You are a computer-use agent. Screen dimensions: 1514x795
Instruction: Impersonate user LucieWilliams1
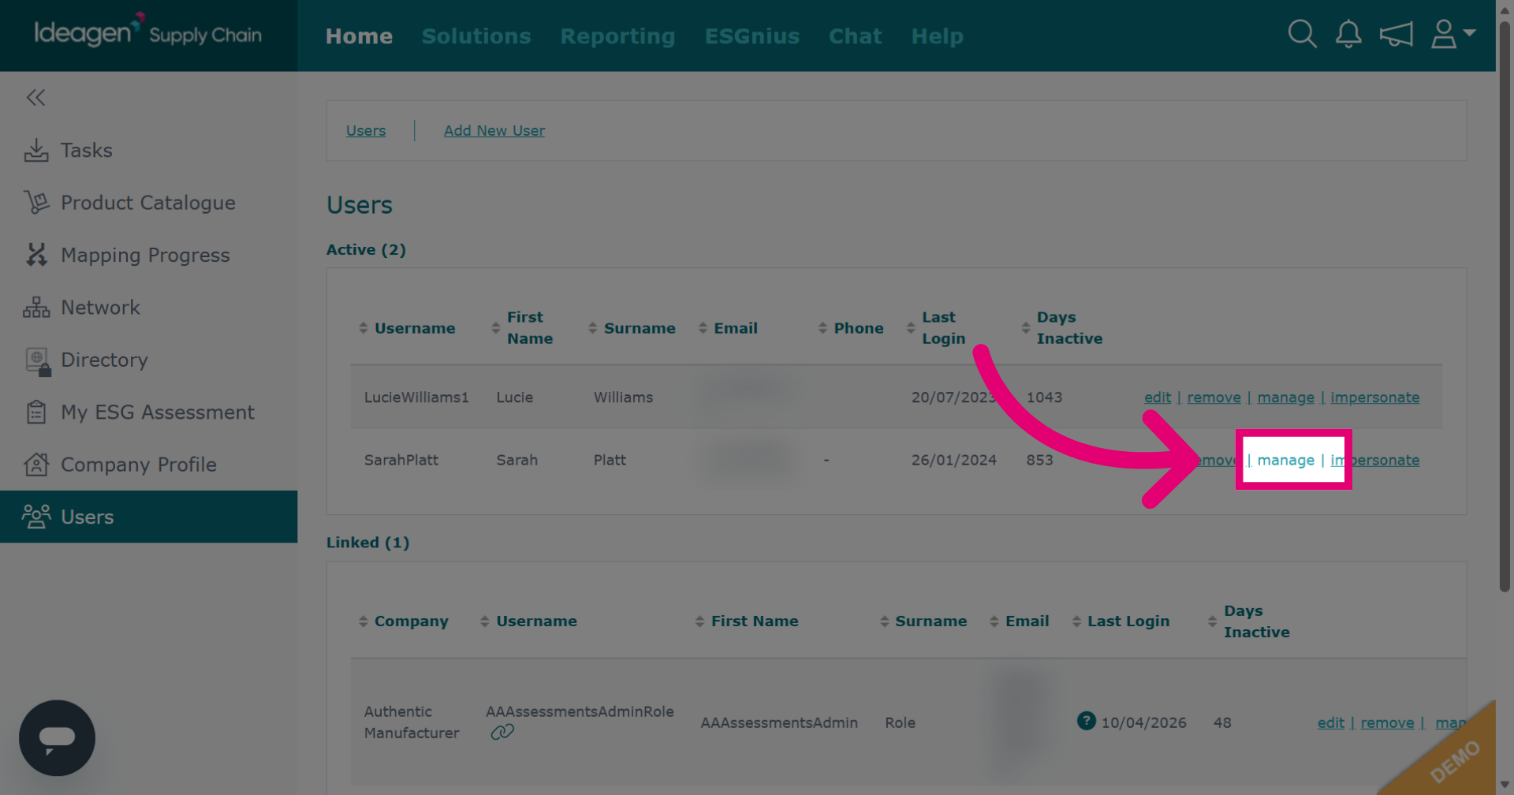coord(1374,397)
